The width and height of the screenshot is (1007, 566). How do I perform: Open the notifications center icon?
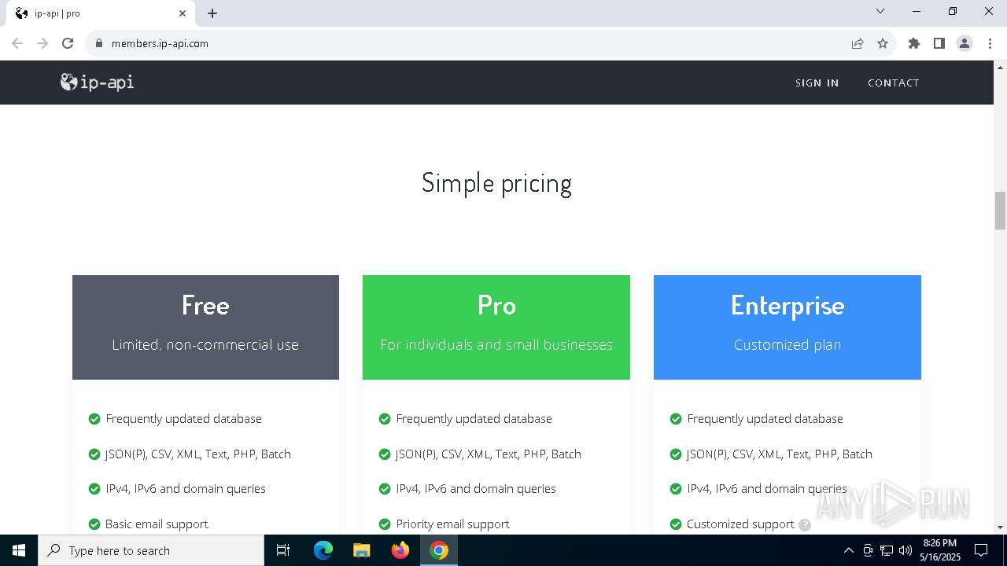(x=981, y=550)
